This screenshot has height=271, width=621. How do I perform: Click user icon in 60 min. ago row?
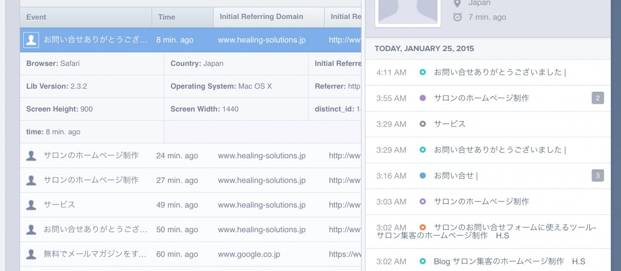pyautogui.click(x=31, y=254)
